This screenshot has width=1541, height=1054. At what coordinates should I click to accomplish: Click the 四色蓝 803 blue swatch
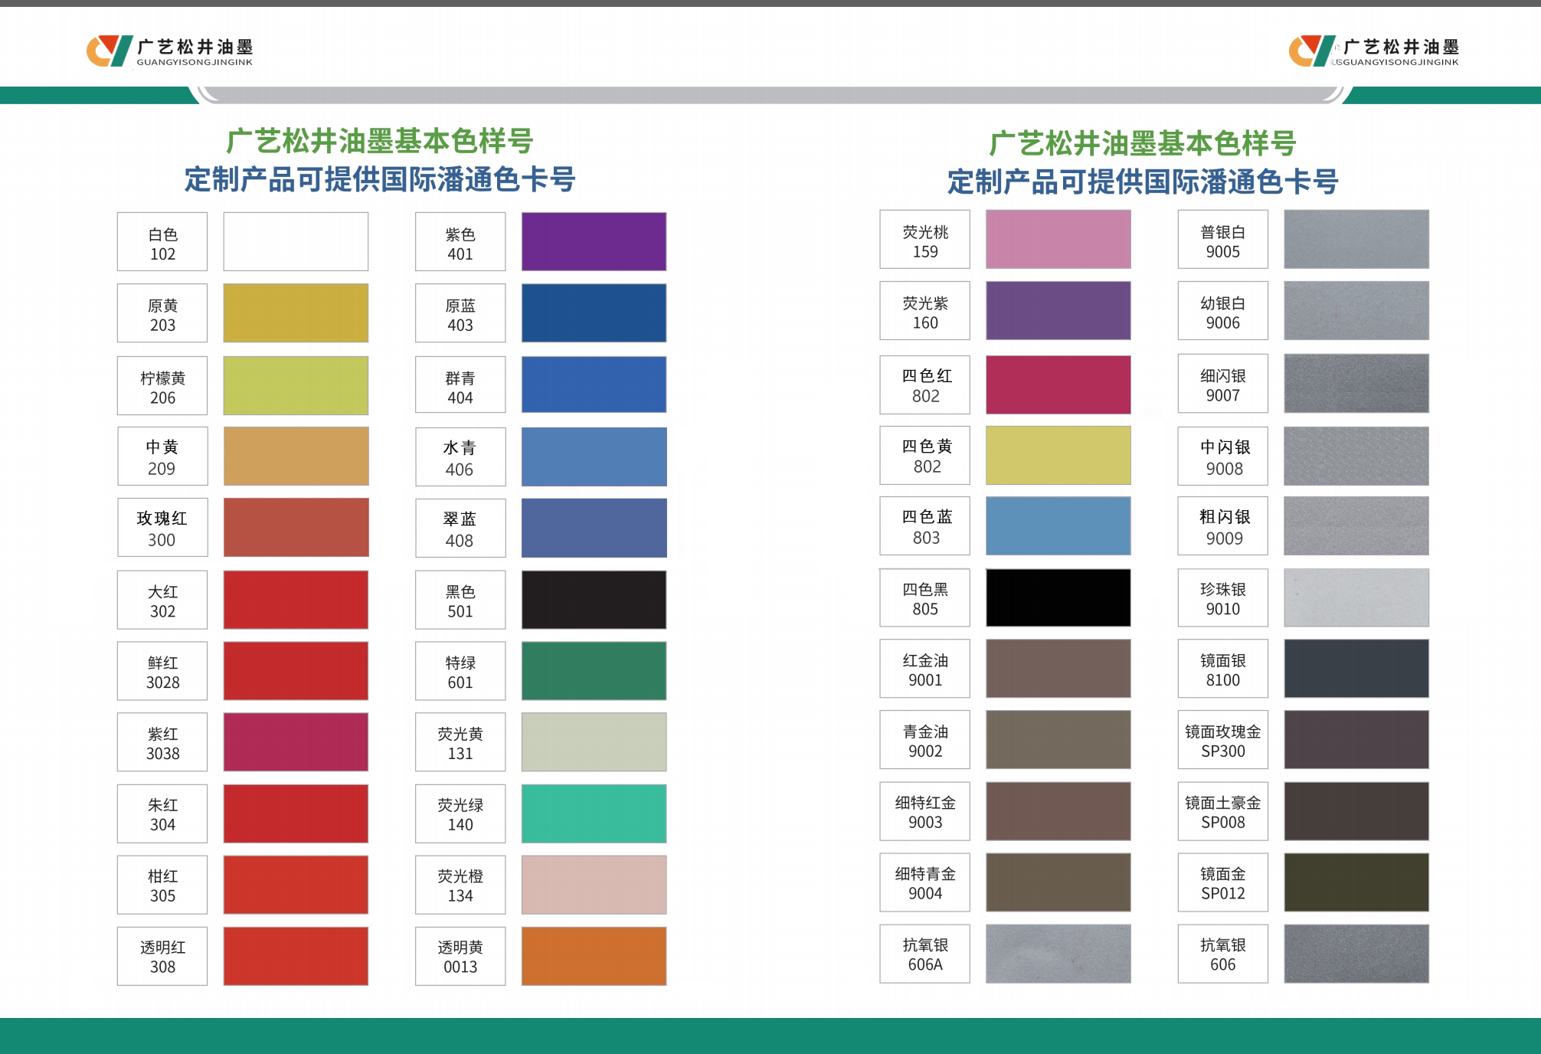(1058, 525)
